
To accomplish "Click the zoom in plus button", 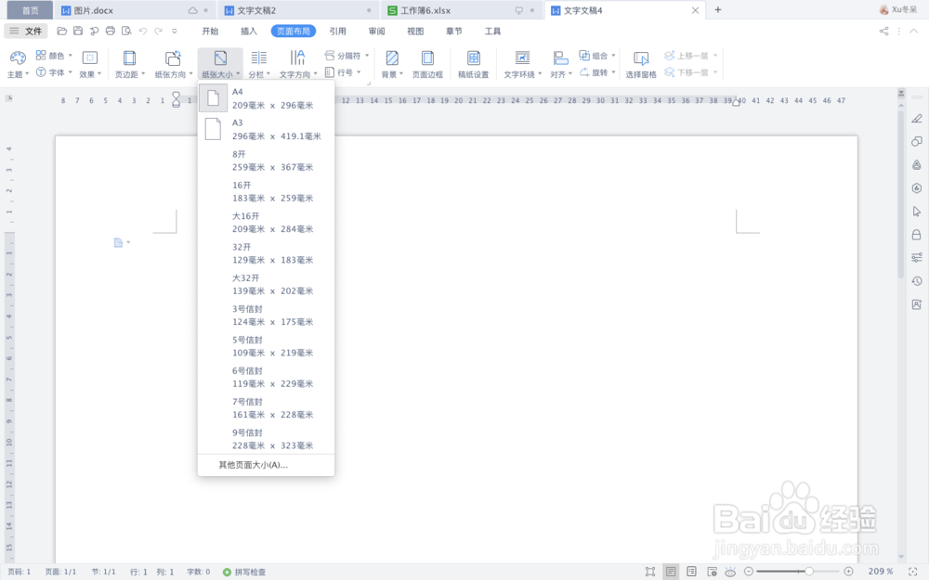I will pyautogui.click(x=848, y=571).
